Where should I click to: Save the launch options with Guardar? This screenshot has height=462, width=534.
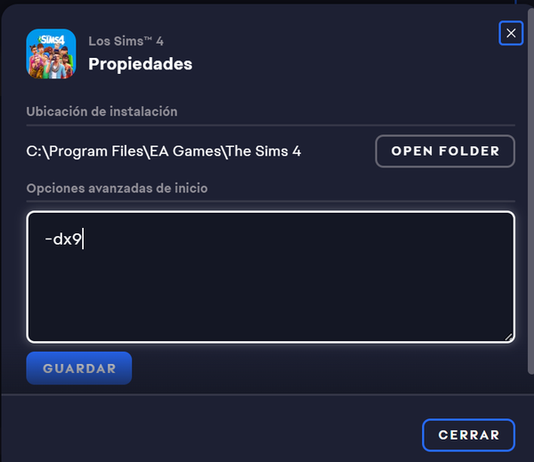pyautogui.click(x=79, y=368)
